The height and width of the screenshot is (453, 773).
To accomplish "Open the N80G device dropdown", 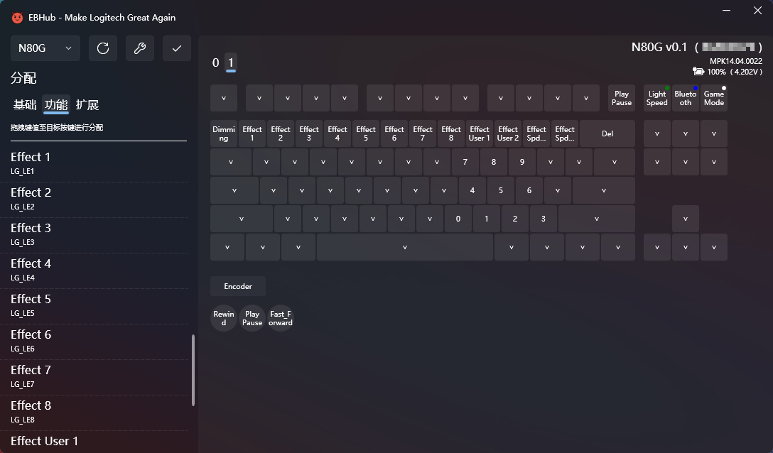I will point(45,48).
